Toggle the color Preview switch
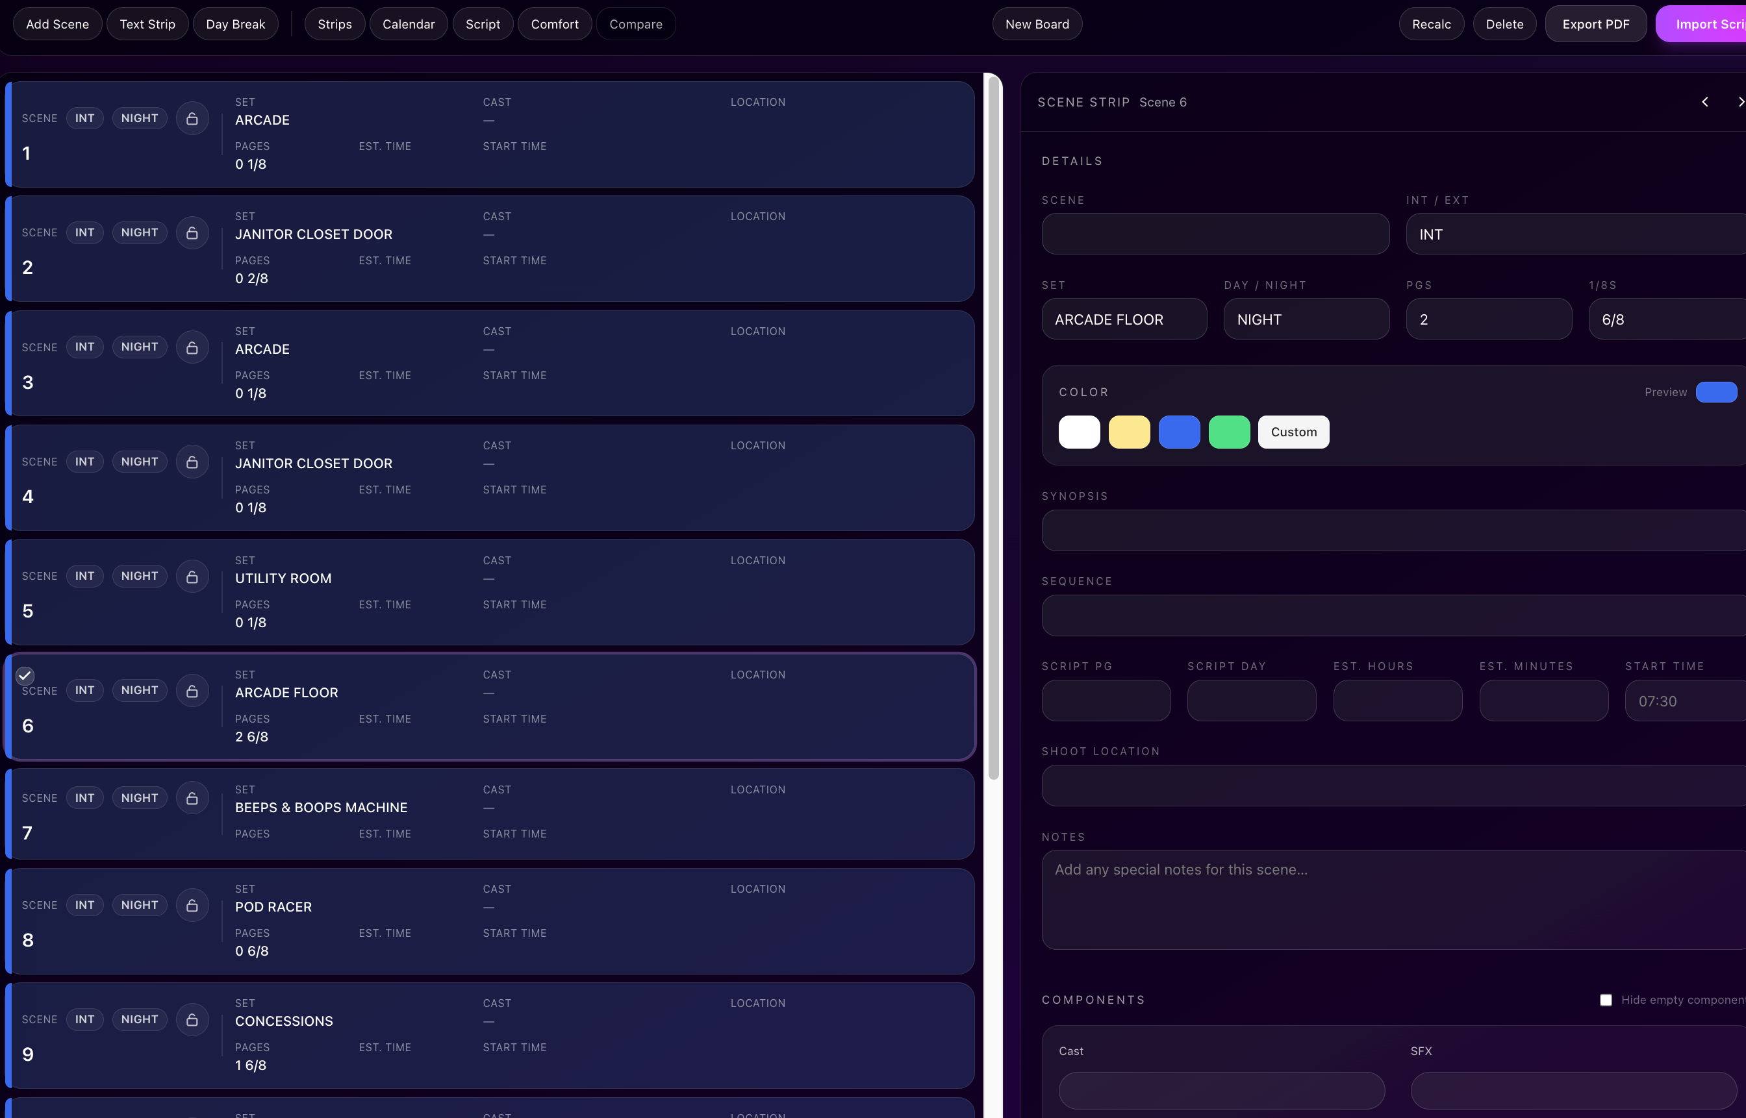1746x1118 pixels. [1716, 391]
